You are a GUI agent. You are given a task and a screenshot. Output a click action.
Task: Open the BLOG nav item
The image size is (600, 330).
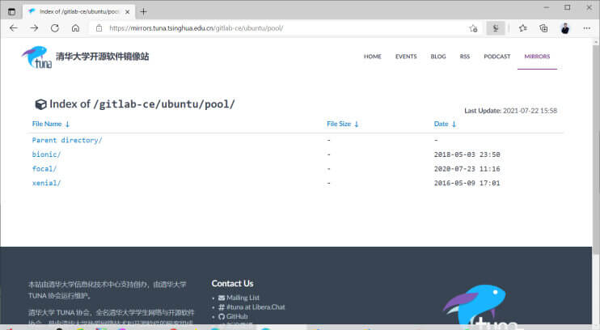pos(438,57)
